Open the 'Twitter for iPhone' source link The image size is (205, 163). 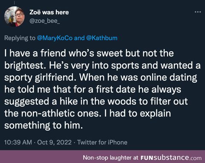click(102, 142)
